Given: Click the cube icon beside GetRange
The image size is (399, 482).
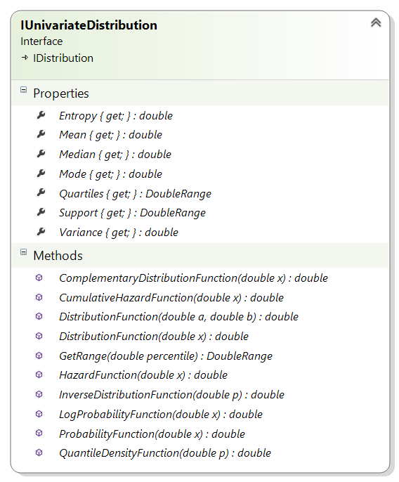Looking at the screenshot, I should 39,356.
